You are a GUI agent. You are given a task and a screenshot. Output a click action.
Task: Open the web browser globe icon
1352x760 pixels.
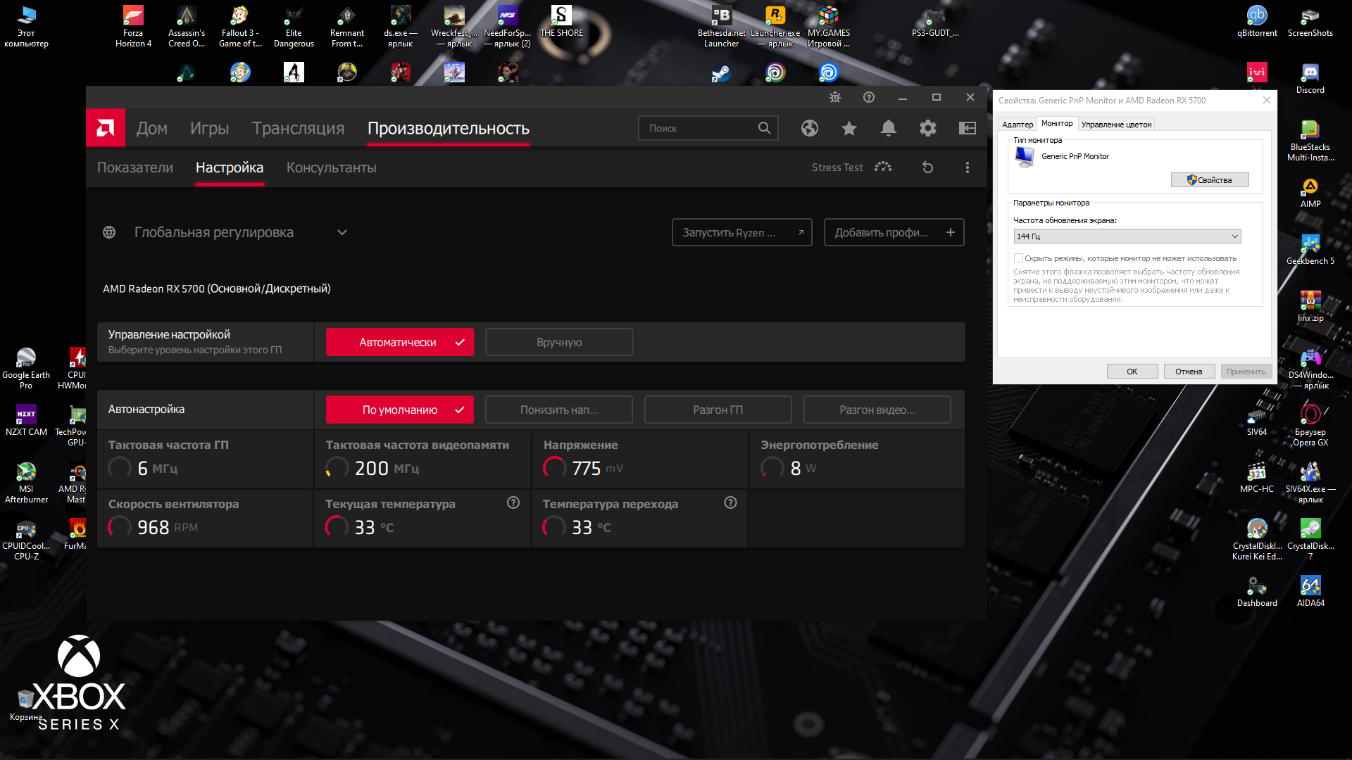[x=810, y=128]
